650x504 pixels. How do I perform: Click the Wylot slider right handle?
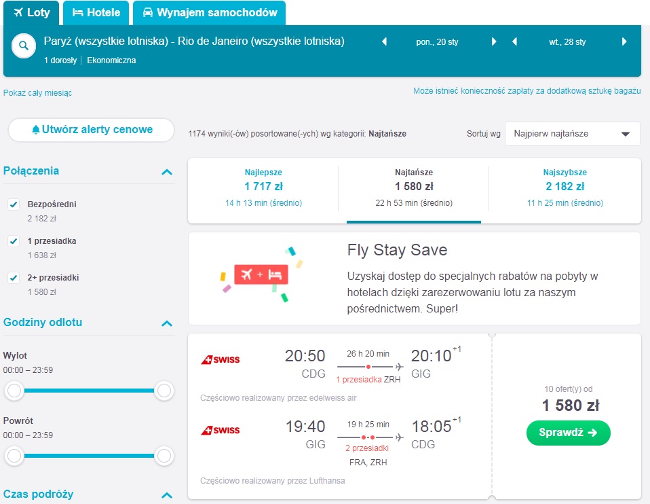pyautogui.click(x=164, y=391)
